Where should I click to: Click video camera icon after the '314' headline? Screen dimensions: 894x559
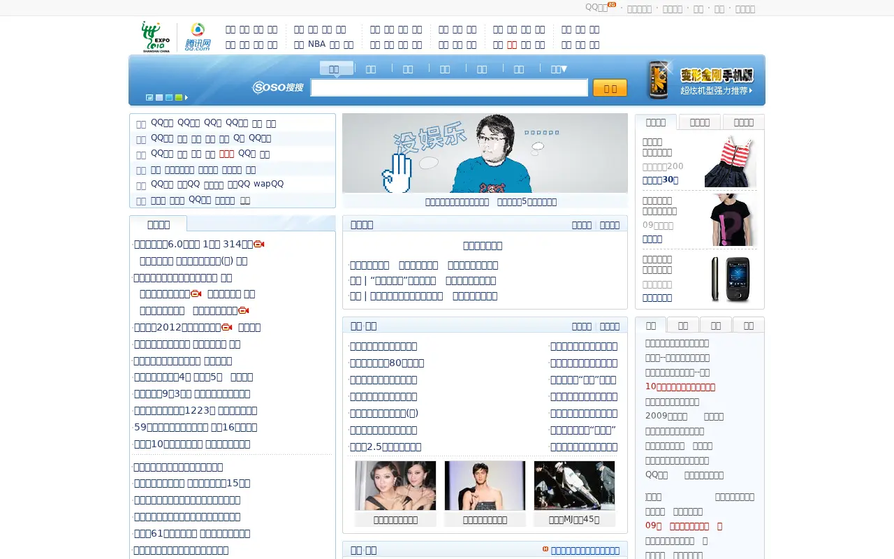pyautogui.click(x=259, y=244)
